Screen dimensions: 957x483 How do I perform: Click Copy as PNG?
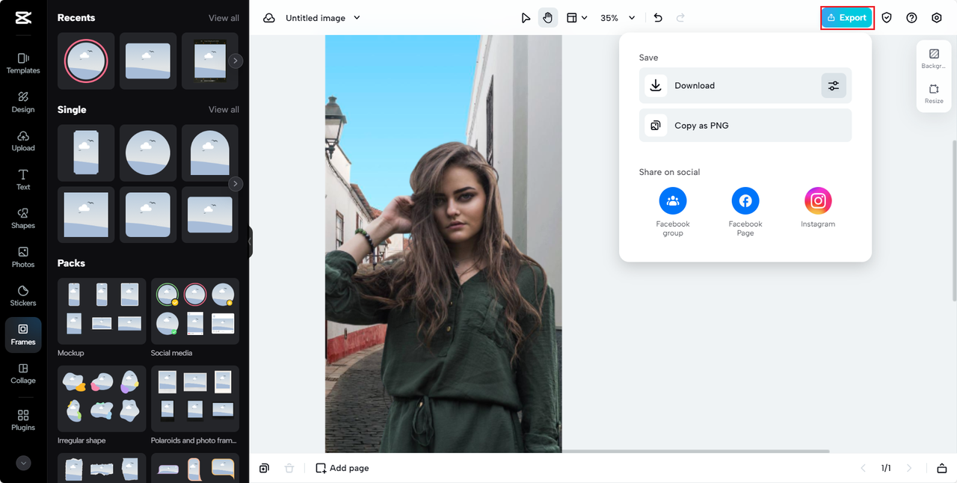tap(745, 126)
